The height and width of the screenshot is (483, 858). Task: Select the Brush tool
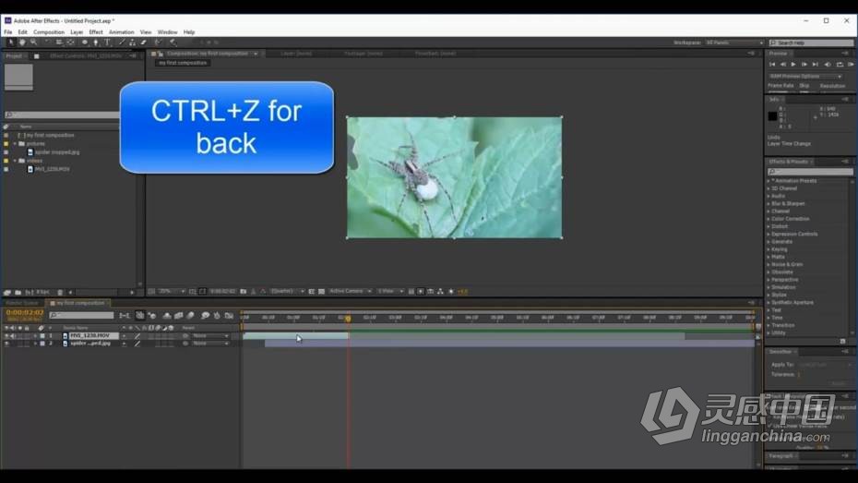tap(122, 42)
